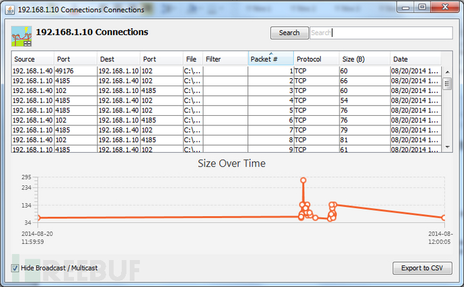Click the last data point at chart end

coord(444,218)
